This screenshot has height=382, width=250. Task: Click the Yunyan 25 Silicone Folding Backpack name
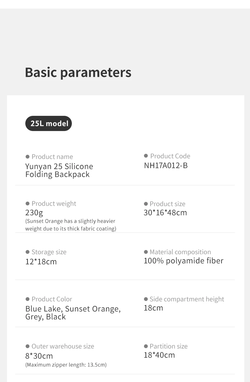[59, 170]
